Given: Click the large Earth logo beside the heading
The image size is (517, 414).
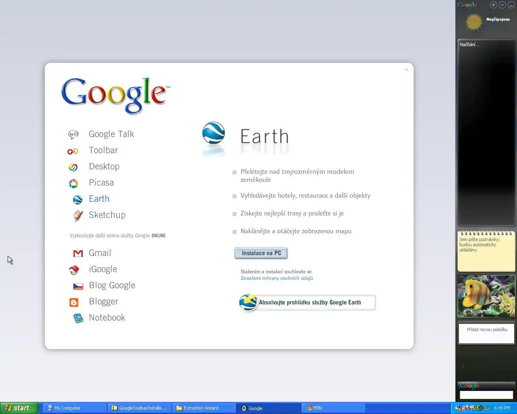Looking at the screenshot, I should pyautogui.click(x=213, y=133).
